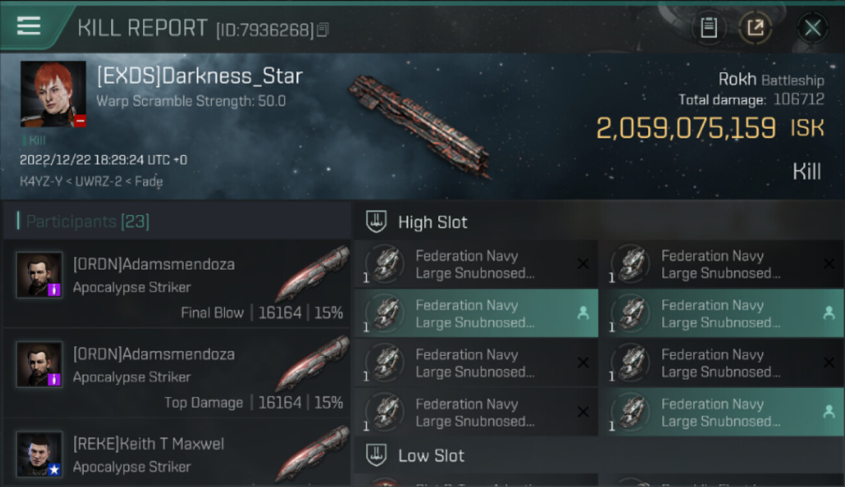Click the Rokh ship image
The width and height of the screenshot is (845, 487).
tap(421, 125)
